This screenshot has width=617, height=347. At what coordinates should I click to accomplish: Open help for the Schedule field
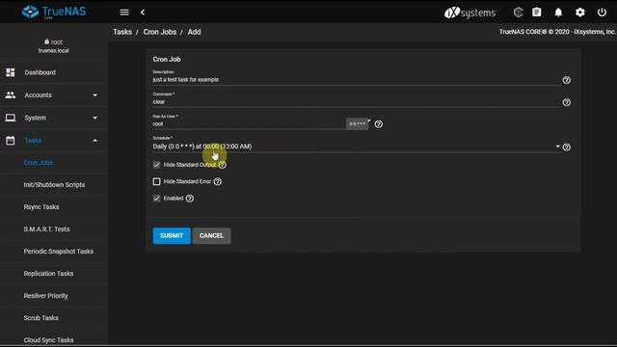566,147
